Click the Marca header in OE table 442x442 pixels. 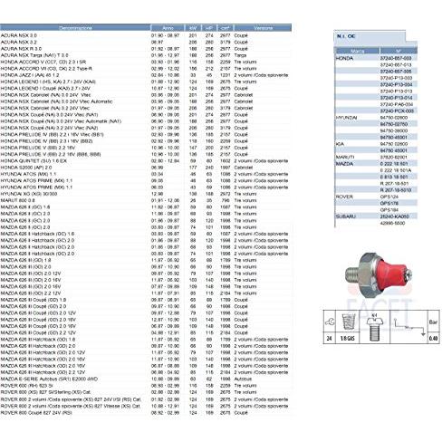[358, 51]
